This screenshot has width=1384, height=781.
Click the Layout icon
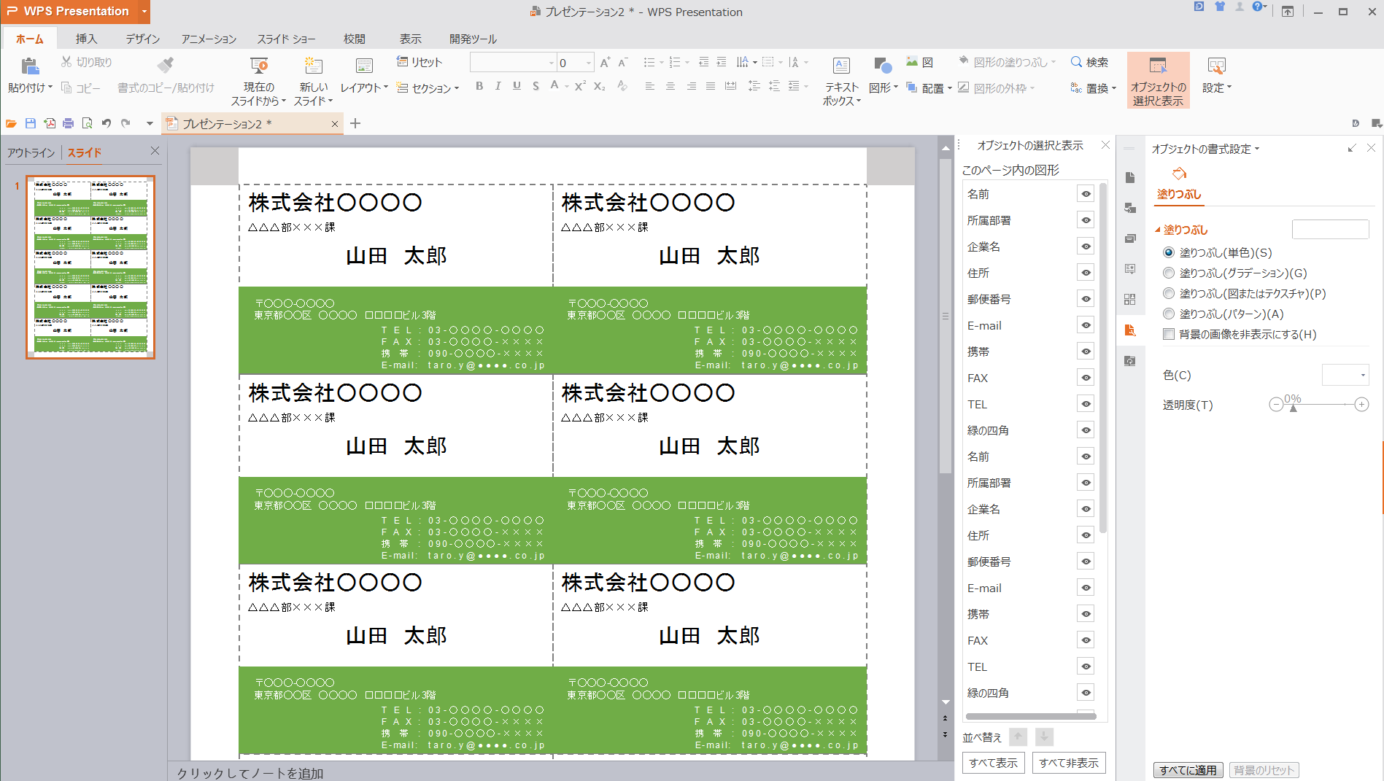(364, 66)
